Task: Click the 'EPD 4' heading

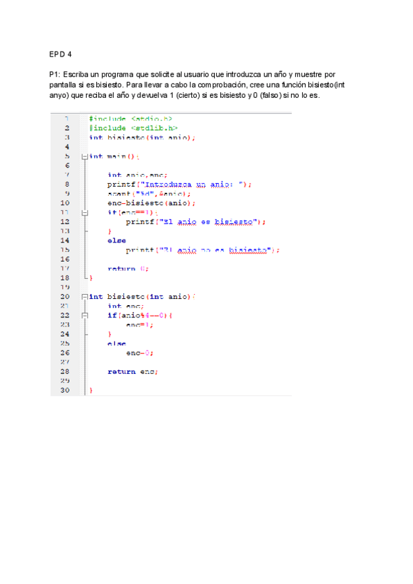Action: 61,54
